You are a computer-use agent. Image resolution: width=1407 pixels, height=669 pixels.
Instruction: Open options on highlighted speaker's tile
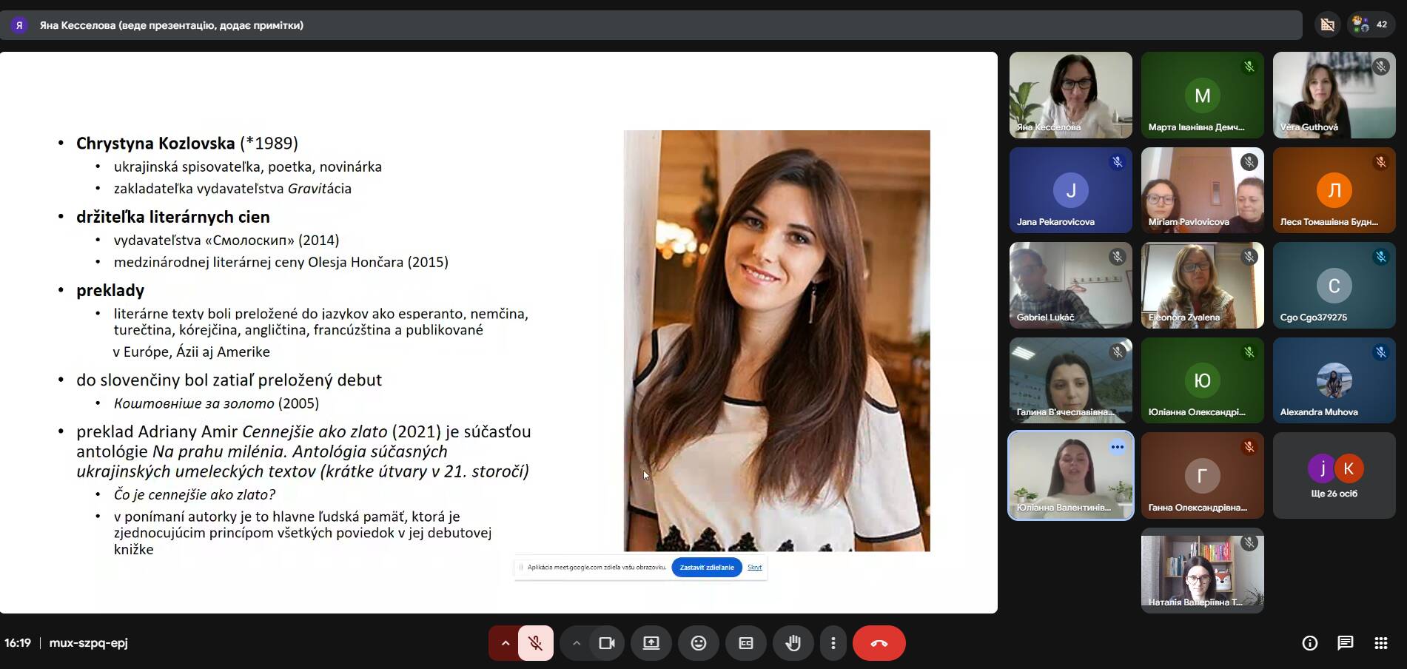pos(1117,447)
